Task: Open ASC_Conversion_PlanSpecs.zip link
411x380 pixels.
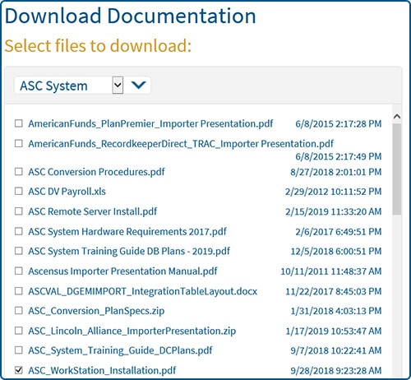Action: (96, 311)
